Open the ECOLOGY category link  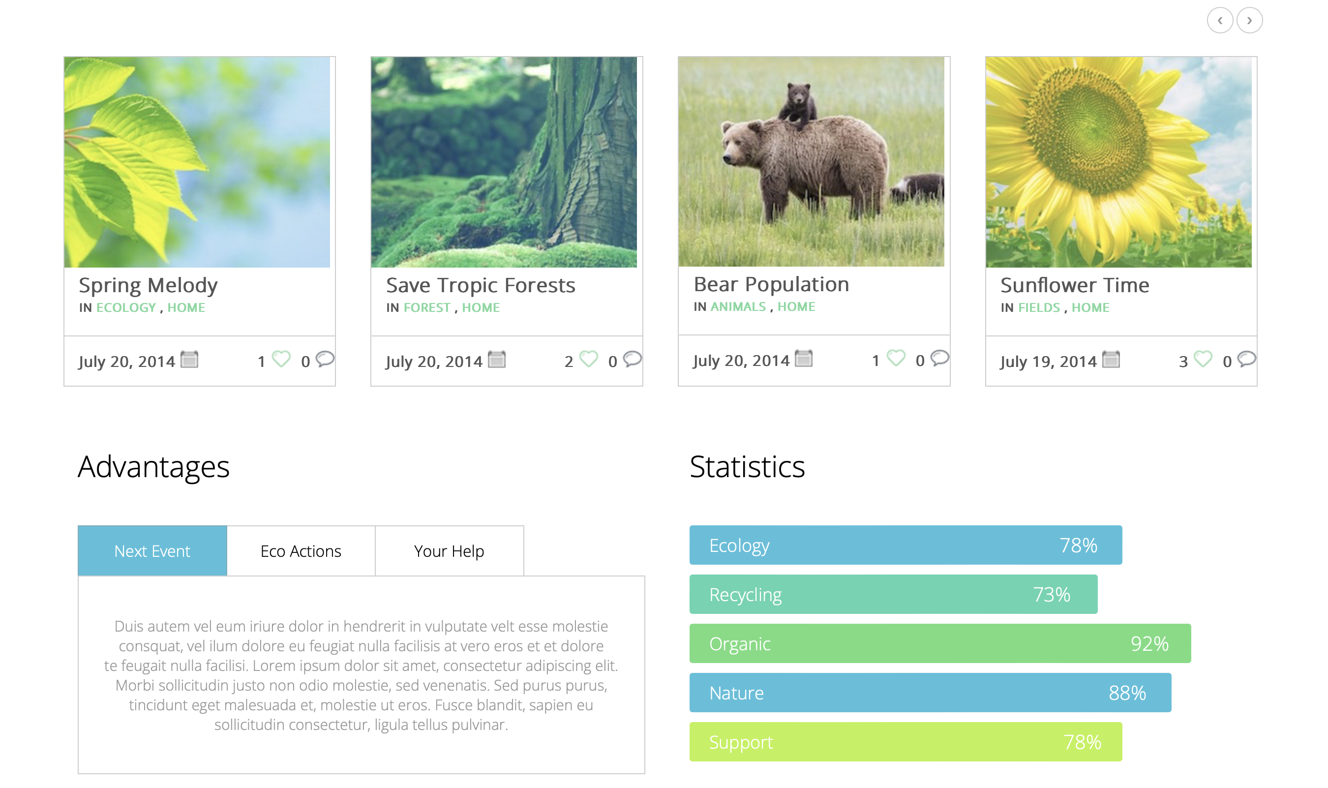click(126, 307)
